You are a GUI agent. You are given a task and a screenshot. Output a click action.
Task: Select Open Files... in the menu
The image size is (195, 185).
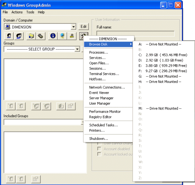point(108,63)
